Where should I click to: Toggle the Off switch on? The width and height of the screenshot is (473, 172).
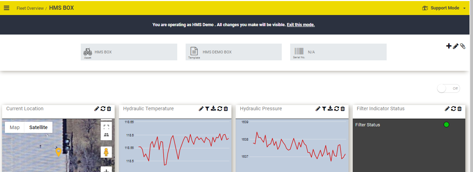(x=449, y=89)
